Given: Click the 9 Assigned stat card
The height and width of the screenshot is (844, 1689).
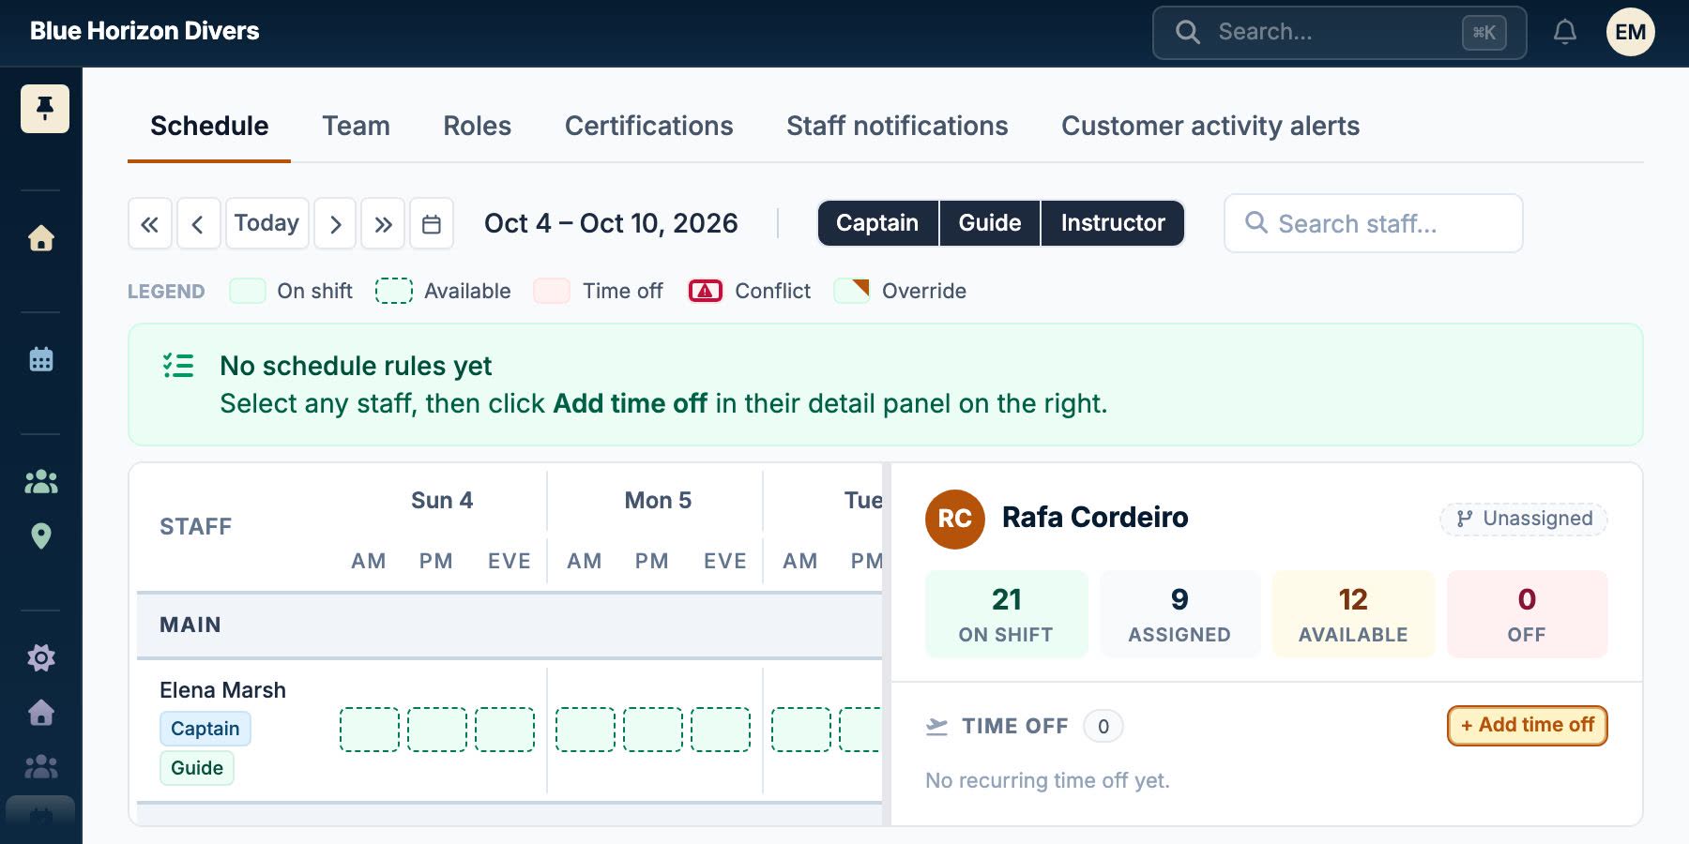Looking at the screenshot, I should (1179, 614).
